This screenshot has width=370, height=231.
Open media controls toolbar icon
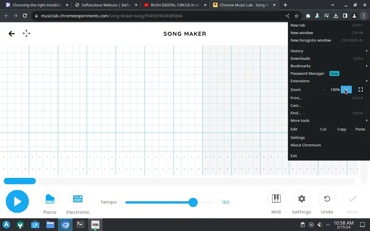(326, 16)
